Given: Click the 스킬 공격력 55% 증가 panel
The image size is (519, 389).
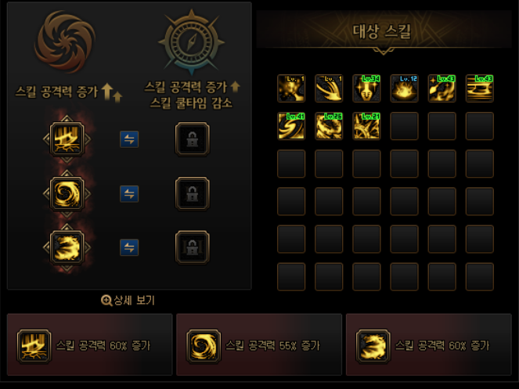Looking at the screenshot, I should pyautogui.click(x=259, y=344).
